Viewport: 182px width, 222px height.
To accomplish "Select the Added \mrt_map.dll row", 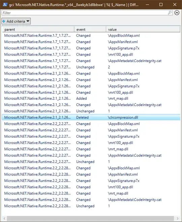I will [91, 99].
